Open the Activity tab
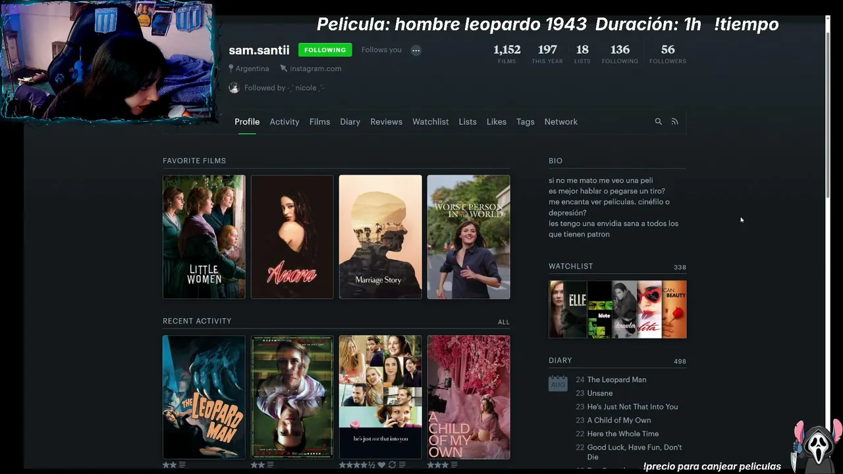Image resolution: width=843 pixels, height=474 pixels. click(x=285, y=122)
